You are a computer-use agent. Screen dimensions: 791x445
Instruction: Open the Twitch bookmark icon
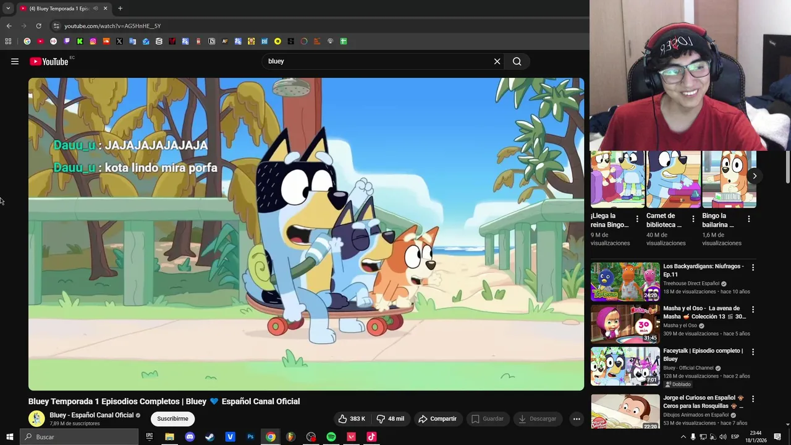pyautogui.click(x=67, y=41)
